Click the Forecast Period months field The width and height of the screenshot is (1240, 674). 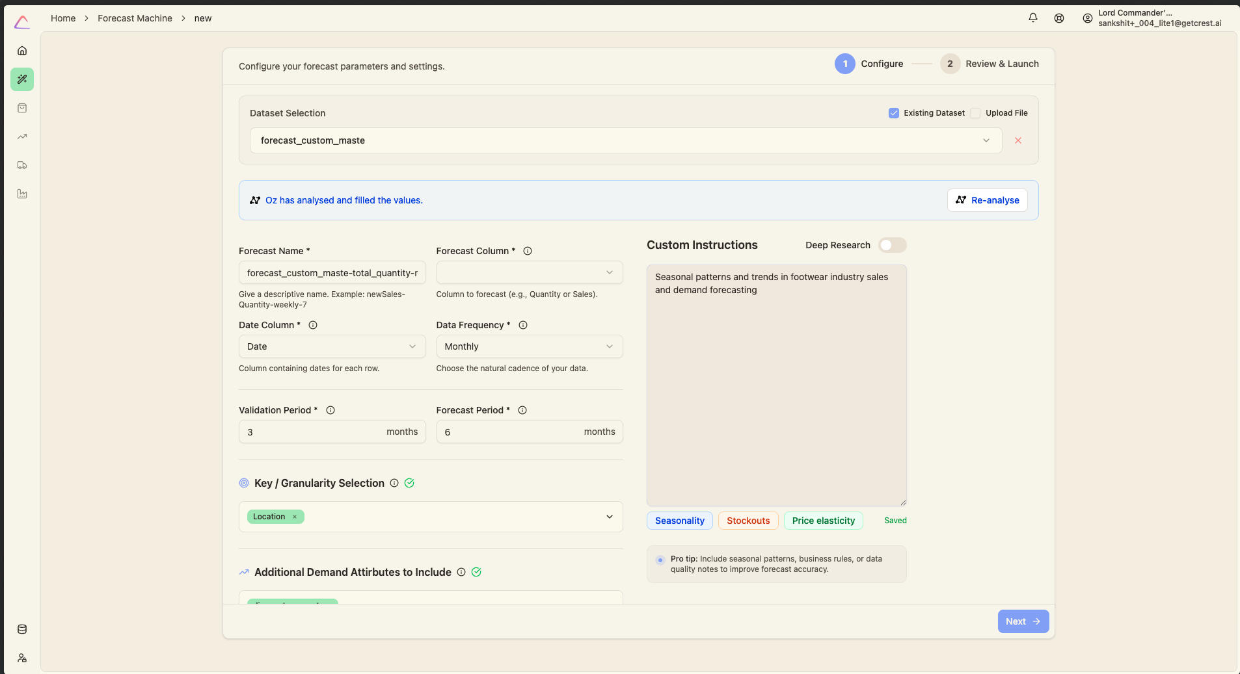(x=530, y=432)
